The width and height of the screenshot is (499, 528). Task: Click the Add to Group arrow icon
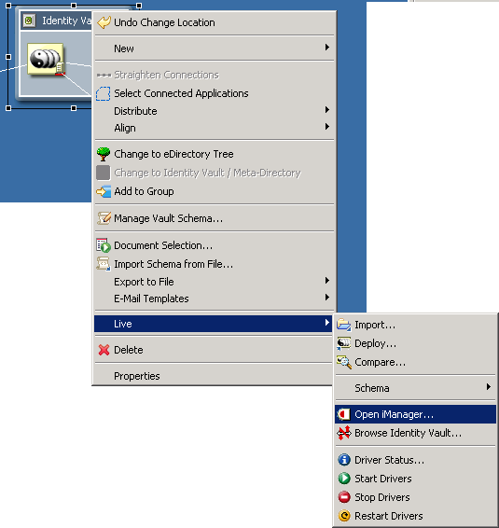(104, 191)
